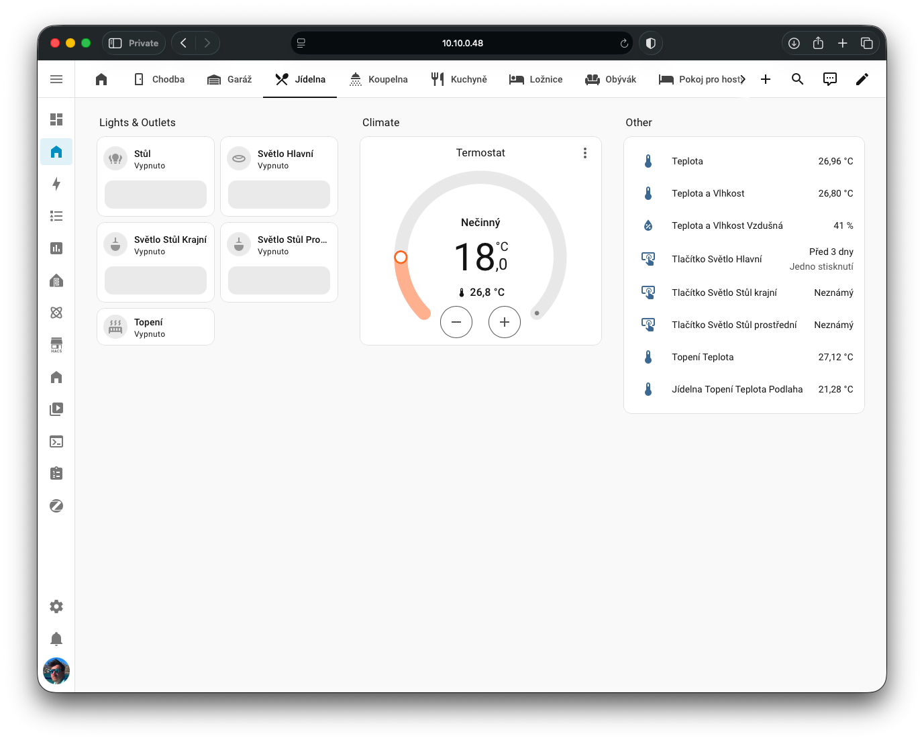The image size is (924, 742).
Task: Click the orange thermostat slider handle
Action: (401, 257)
